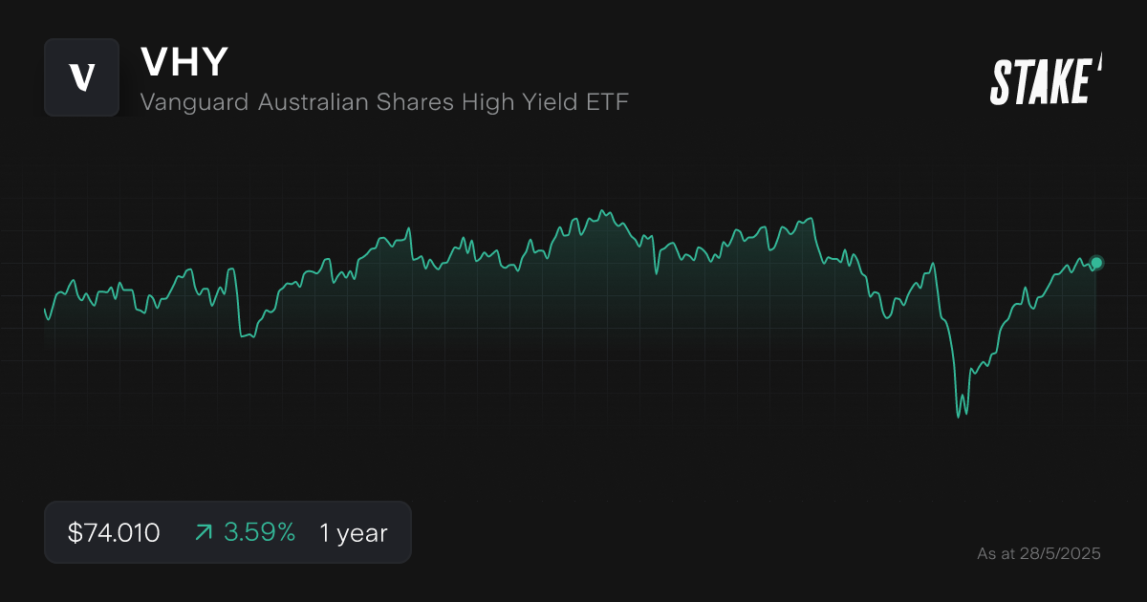
Task: Click the VHY ticker heading
Action: point(184,61)
